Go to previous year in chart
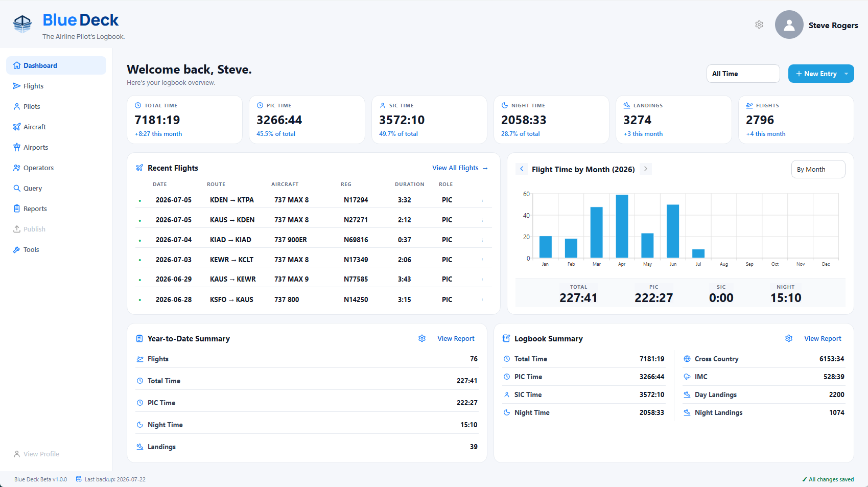The width and height of the screenshot is (868, 487). click(x=522, y=169)
